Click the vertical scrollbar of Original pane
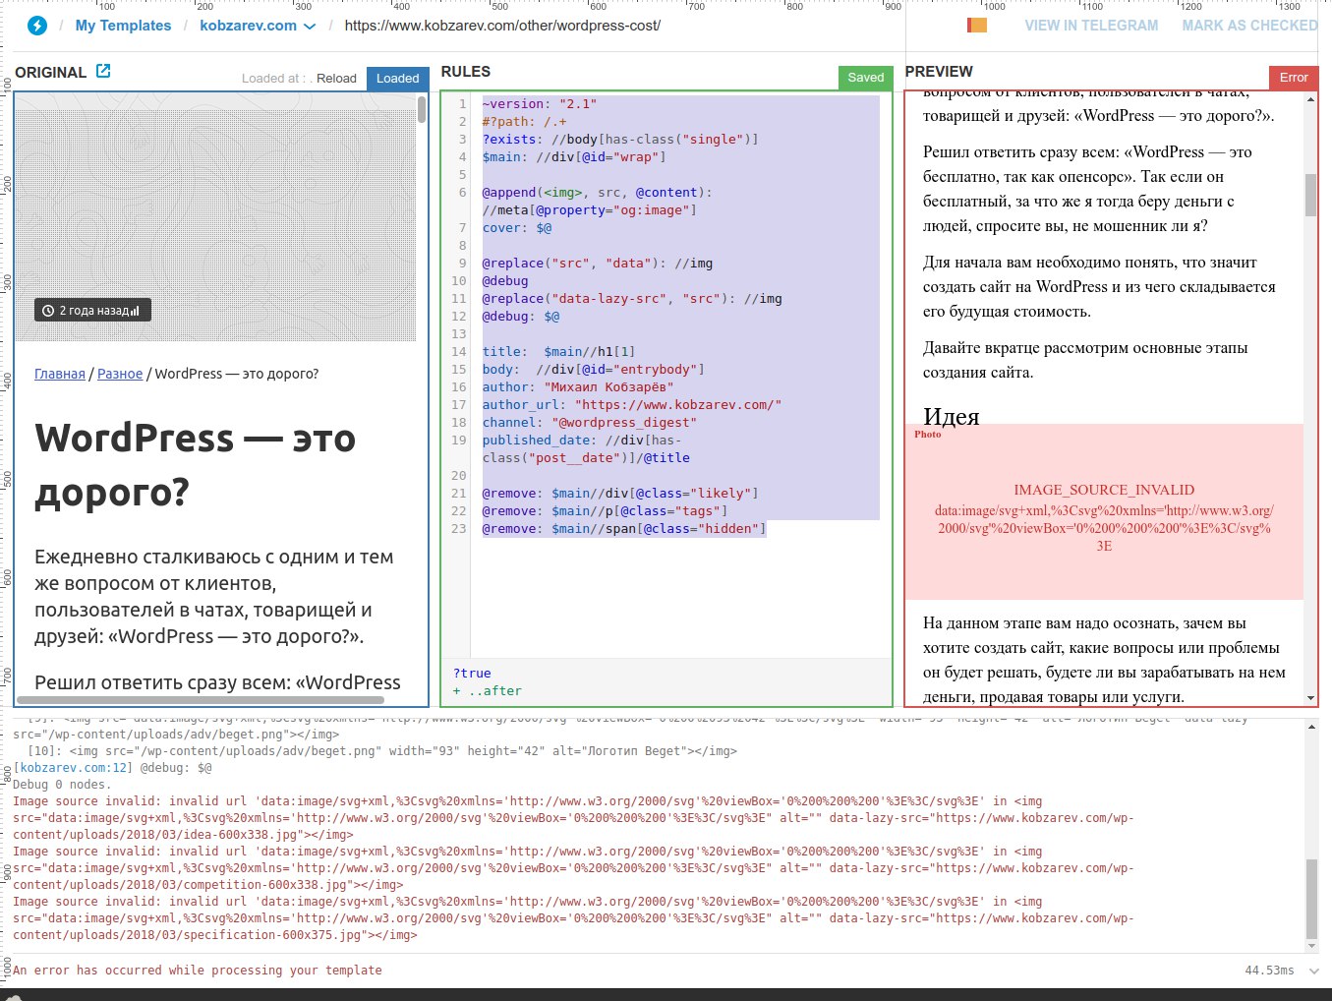Viewport: 1332px width, 1001px height. (x=422, y=108)
